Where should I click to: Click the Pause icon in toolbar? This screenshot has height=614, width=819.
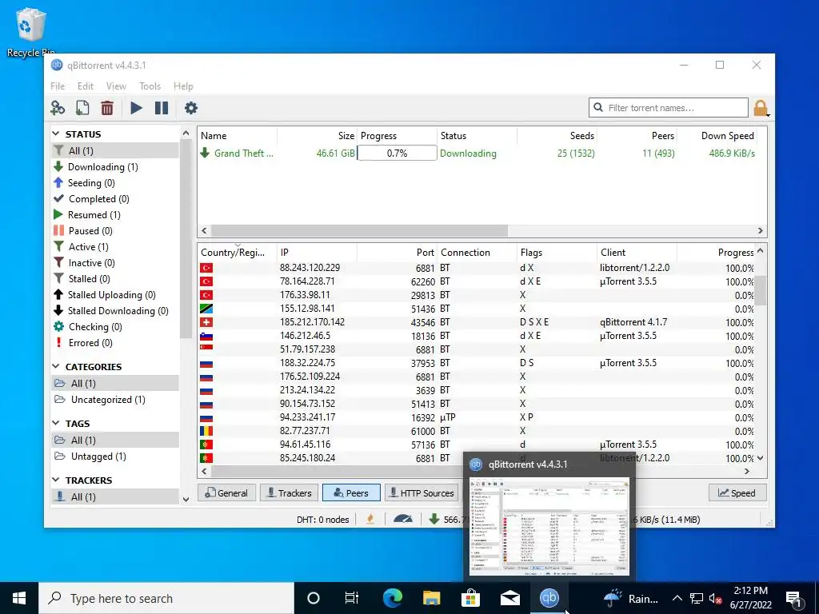tap(162, 108)
